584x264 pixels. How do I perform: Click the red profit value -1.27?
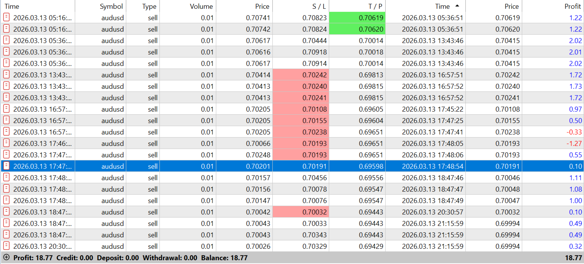tap(574, 143)
